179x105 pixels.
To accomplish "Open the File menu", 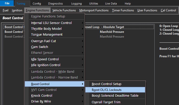I will [x=7, y=4].
